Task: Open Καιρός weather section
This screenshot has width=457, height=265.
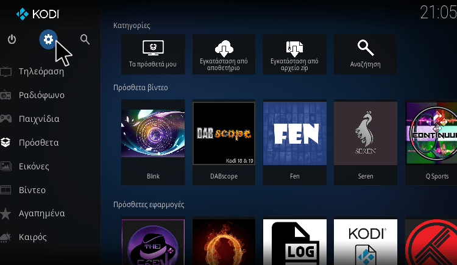Action: pyautogui.click(x=33, y=237)
